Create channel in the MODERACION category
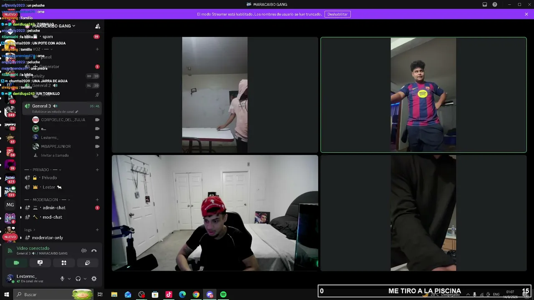The width and height of the screenshot is (534, 300). coord(97,200)
